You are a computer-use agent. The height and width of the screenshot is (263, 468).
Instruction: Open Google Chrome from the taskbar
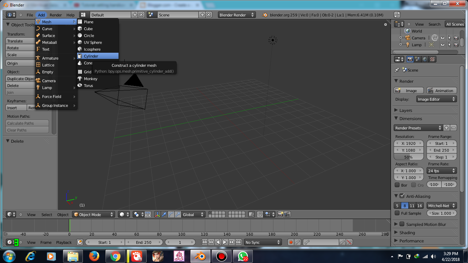pyautogui.click(x=115, y=256)
